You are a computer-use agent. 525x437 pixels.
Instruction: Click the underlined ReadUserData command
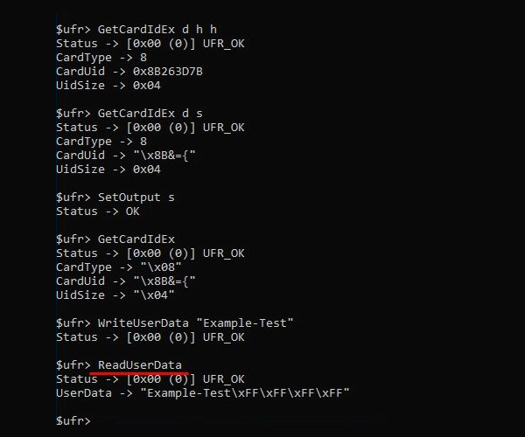pyautogui.click(x=140, y=364)
